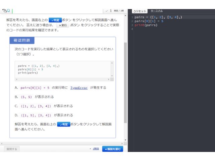This screenshot has width=215, height=161.
Task: Click option A text 'pairs[0][1] = 5'
Action: tap(35, 88)
